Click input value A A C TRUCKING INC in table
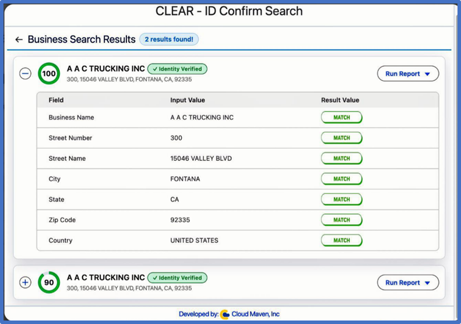Viewport: 461px width, 324px height. [x=202, y=117]
